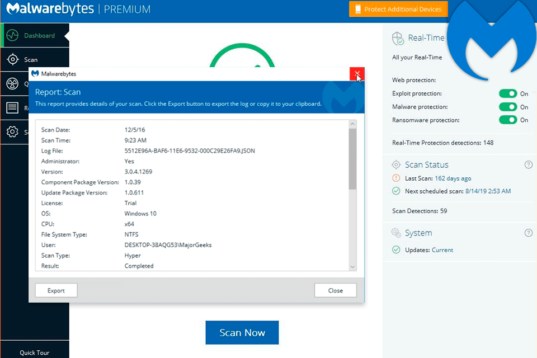Open the Scan menu item
The width and height of the screenshot is (537, 358).
click(x=35, y=59)
